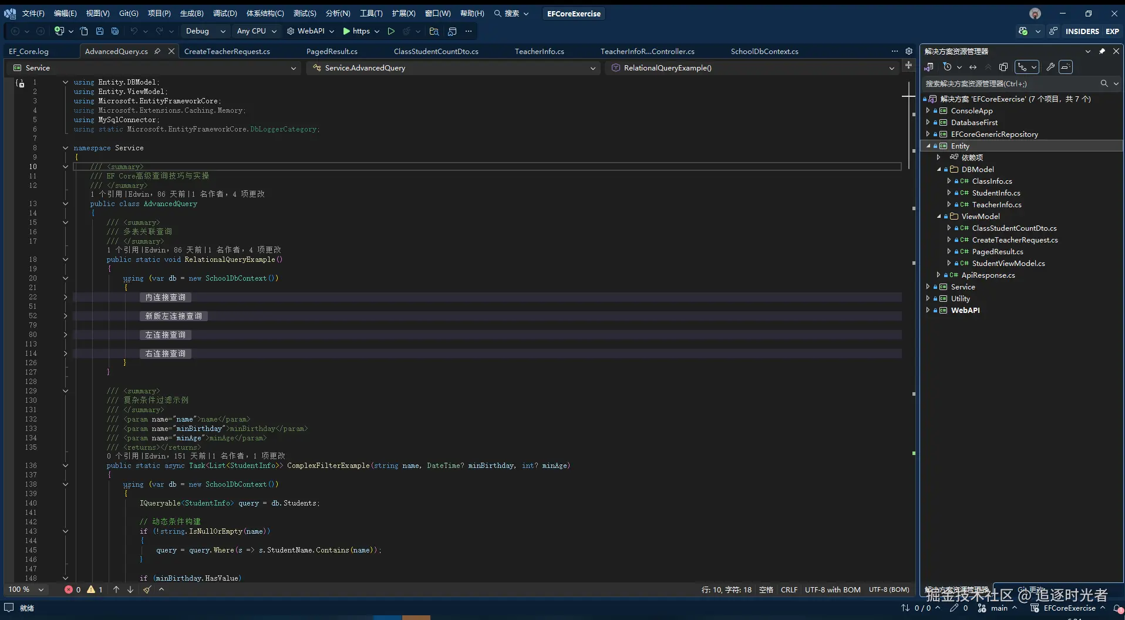
Task: Click the Save toolbar icon
Action: pyautogui.click(x=100, y=31)
